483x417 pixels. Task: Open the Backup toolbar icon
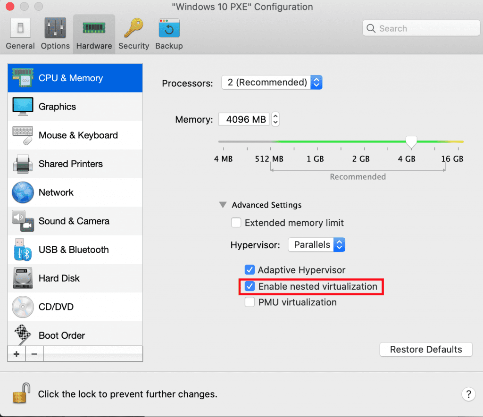click(x=169, y=29)
